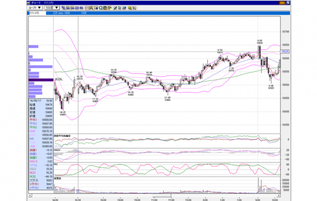The image size is (317, 201).
Task: Click the yellow key icon in toolbar
Action: (130, 8)
